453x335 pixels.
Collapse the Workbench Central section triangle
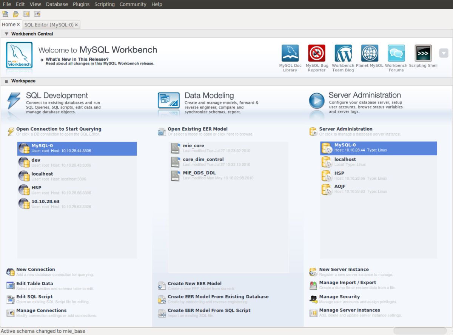6,34
